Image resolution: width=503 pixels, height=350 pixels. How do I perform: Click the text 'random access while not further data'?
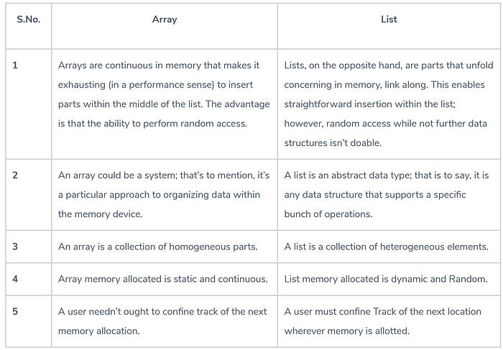click(407, 124)
